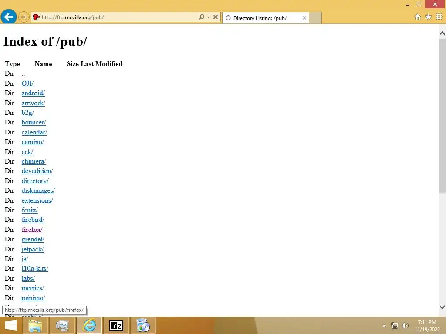Open the jetpack/ directory link
The height and width of the screenshot is (334, 446).
(x=32, y=249)
